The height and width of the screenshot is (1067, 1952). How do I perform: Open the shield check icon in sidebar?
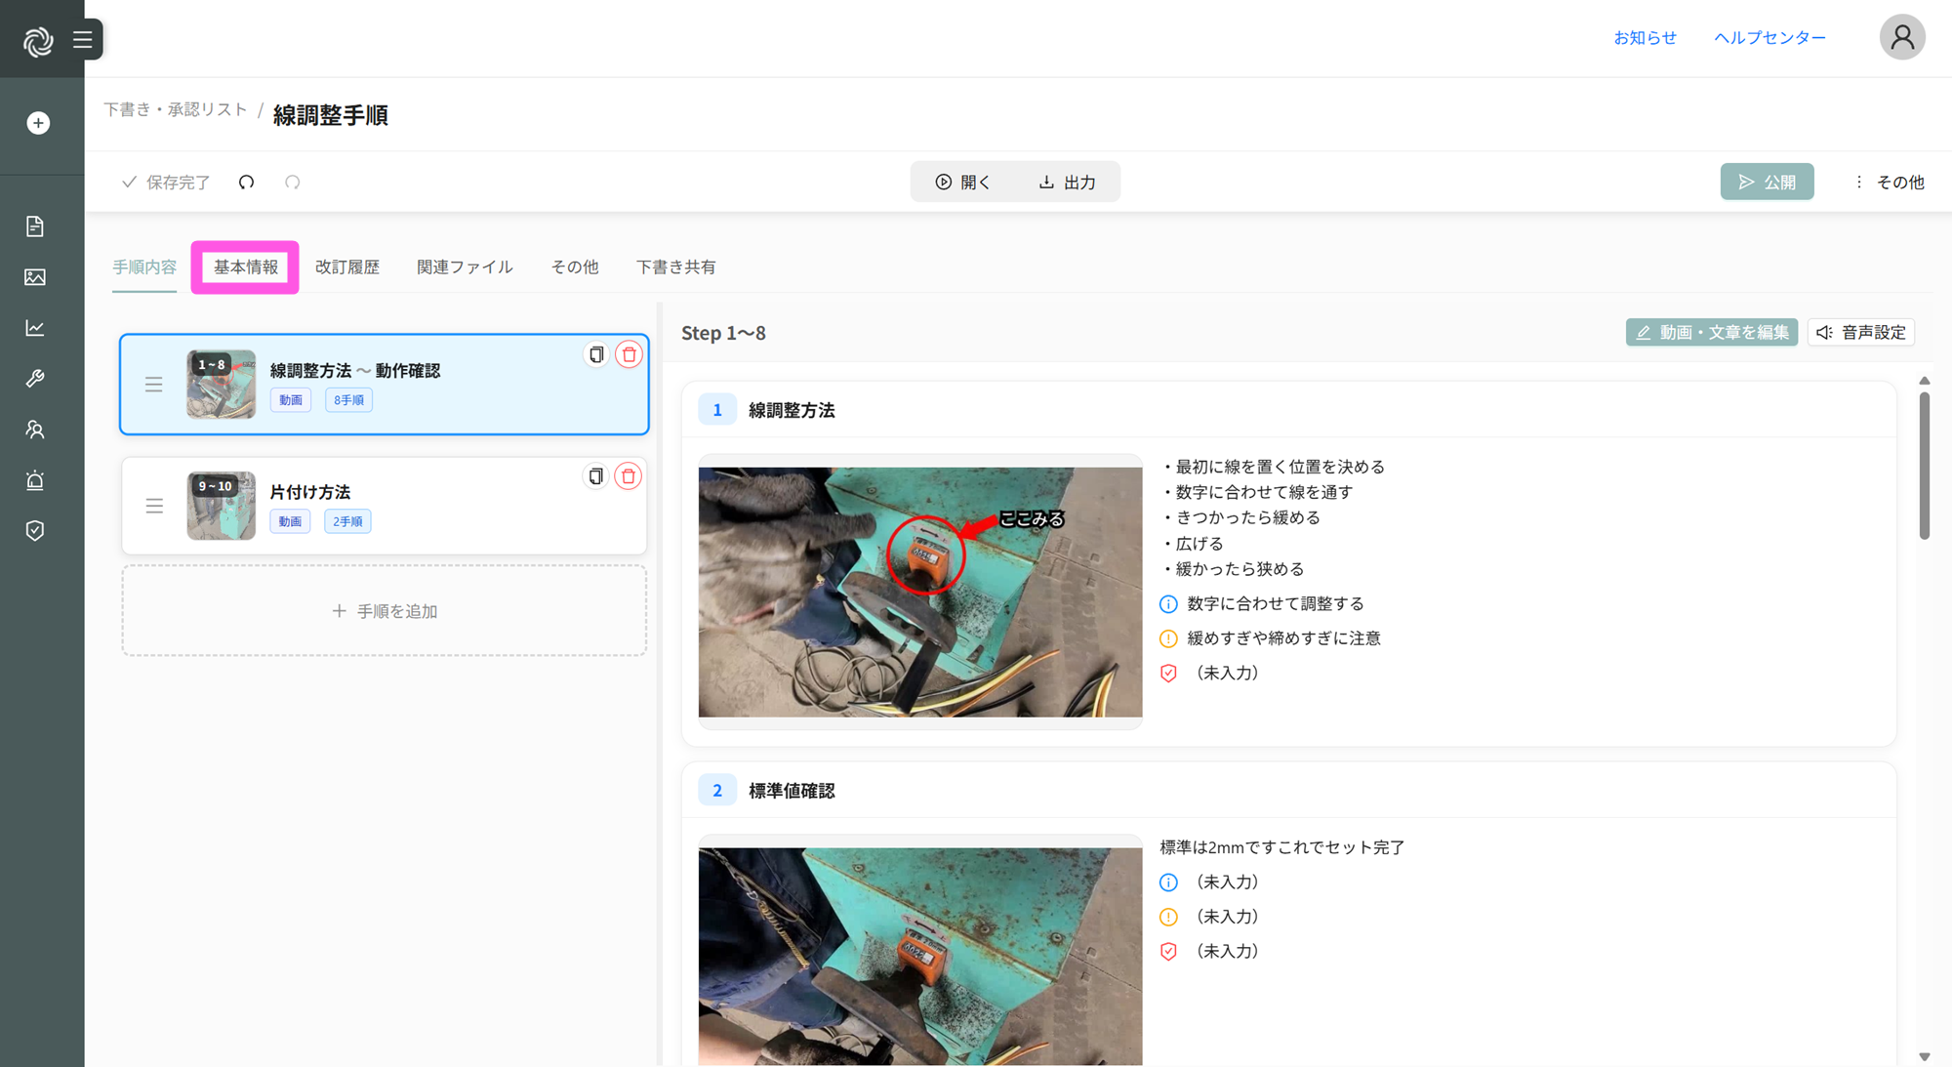(x=35, y=531)
